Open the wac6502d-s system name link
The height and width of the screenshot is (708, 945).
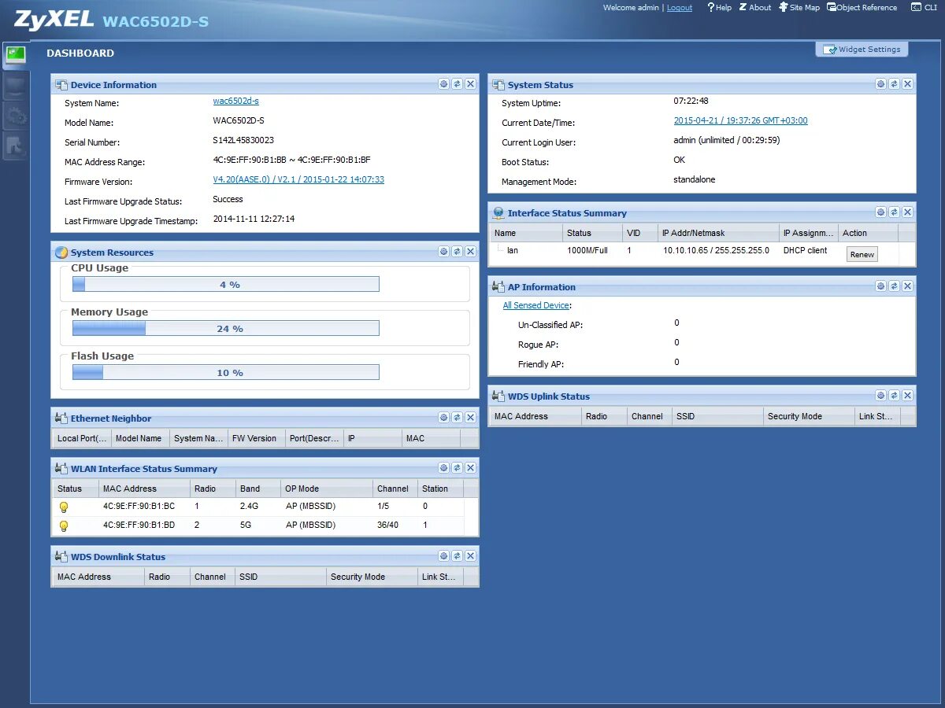pos(235,101)
